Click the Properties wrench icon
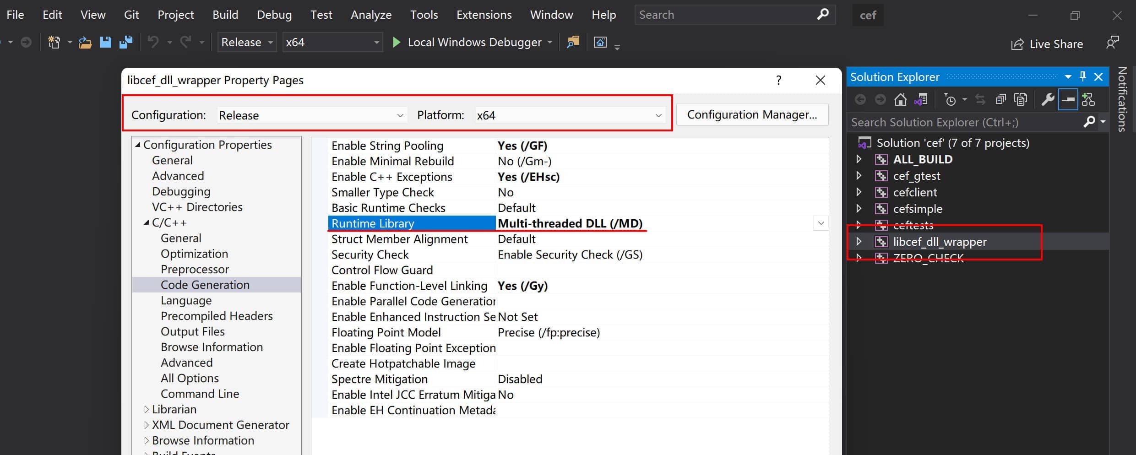1136x455 pixels. click(1048, 99)
